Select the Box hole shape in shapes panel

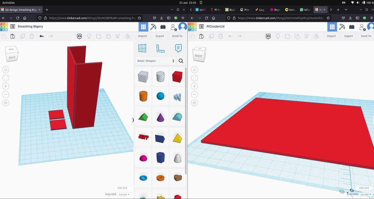click(x=143, y=77)
